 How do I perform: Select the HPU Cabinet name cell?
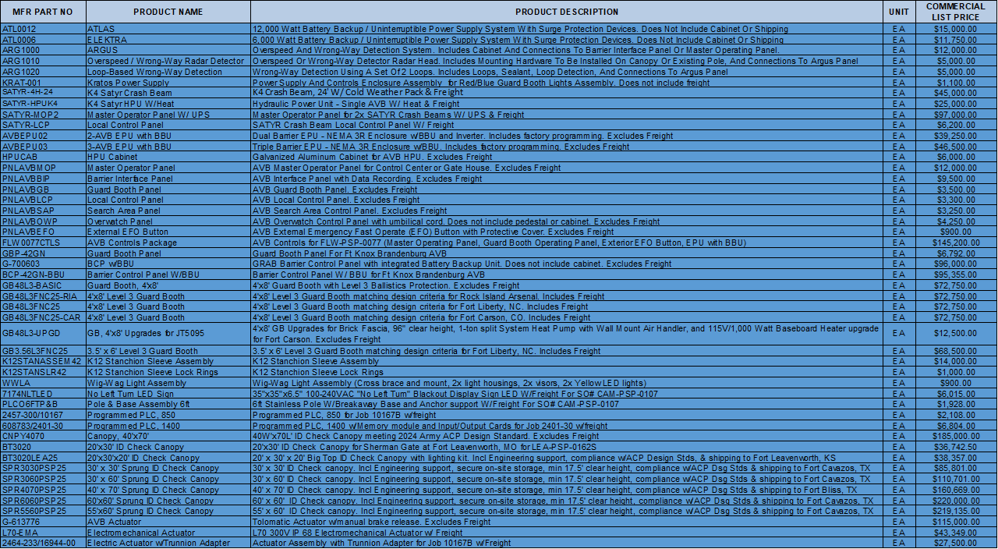pyautogui.click(x=168, y=158)
